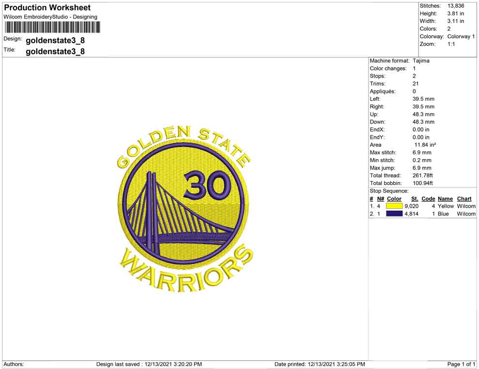
Task: Click the Colorway value 'Colorway 1'
Action: (461, 36)
